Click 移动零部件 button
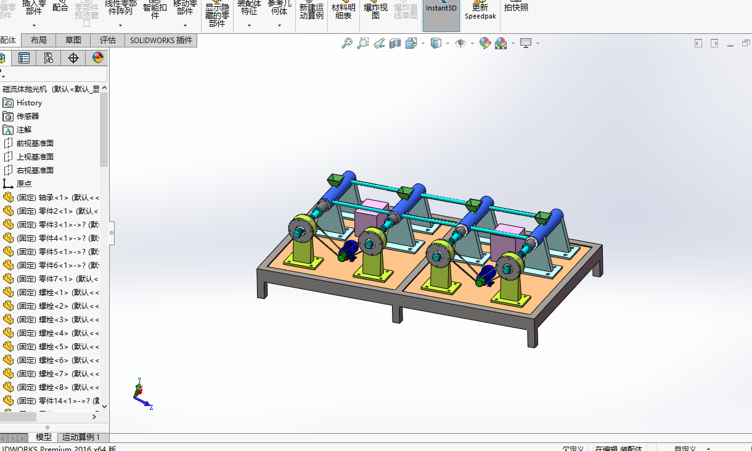The image size is (752, 451). pyautogui.click(x=185, y=7)
